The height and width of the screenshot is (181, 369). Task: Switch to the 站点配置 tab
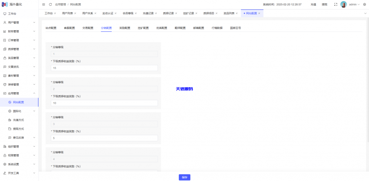point(51,28)
